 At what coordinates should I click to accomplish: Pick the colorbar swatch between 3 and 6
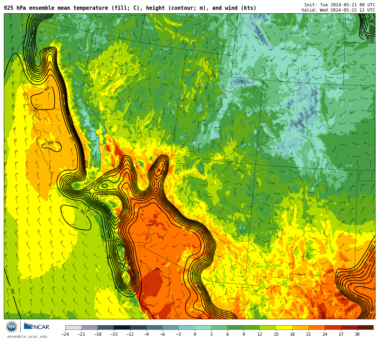pos(219,327)
